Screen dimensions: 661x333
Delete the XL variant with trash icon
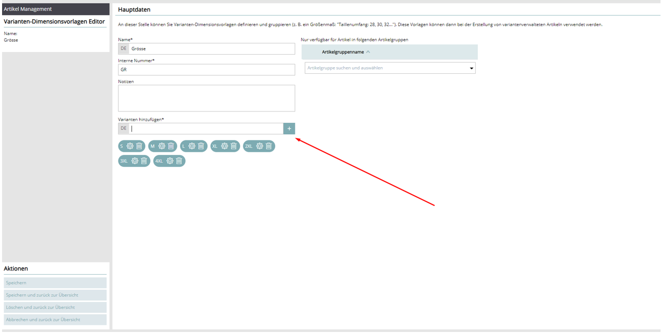click(x=234, y=146)
